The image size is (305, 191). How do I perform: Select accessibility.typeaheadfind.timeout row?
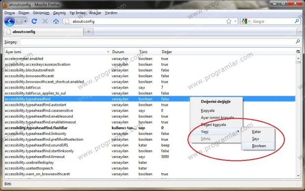tap(150, 157)
